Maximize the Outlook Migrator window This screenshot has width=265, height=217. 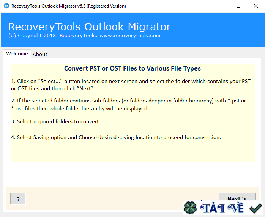[x=238, y=6]
